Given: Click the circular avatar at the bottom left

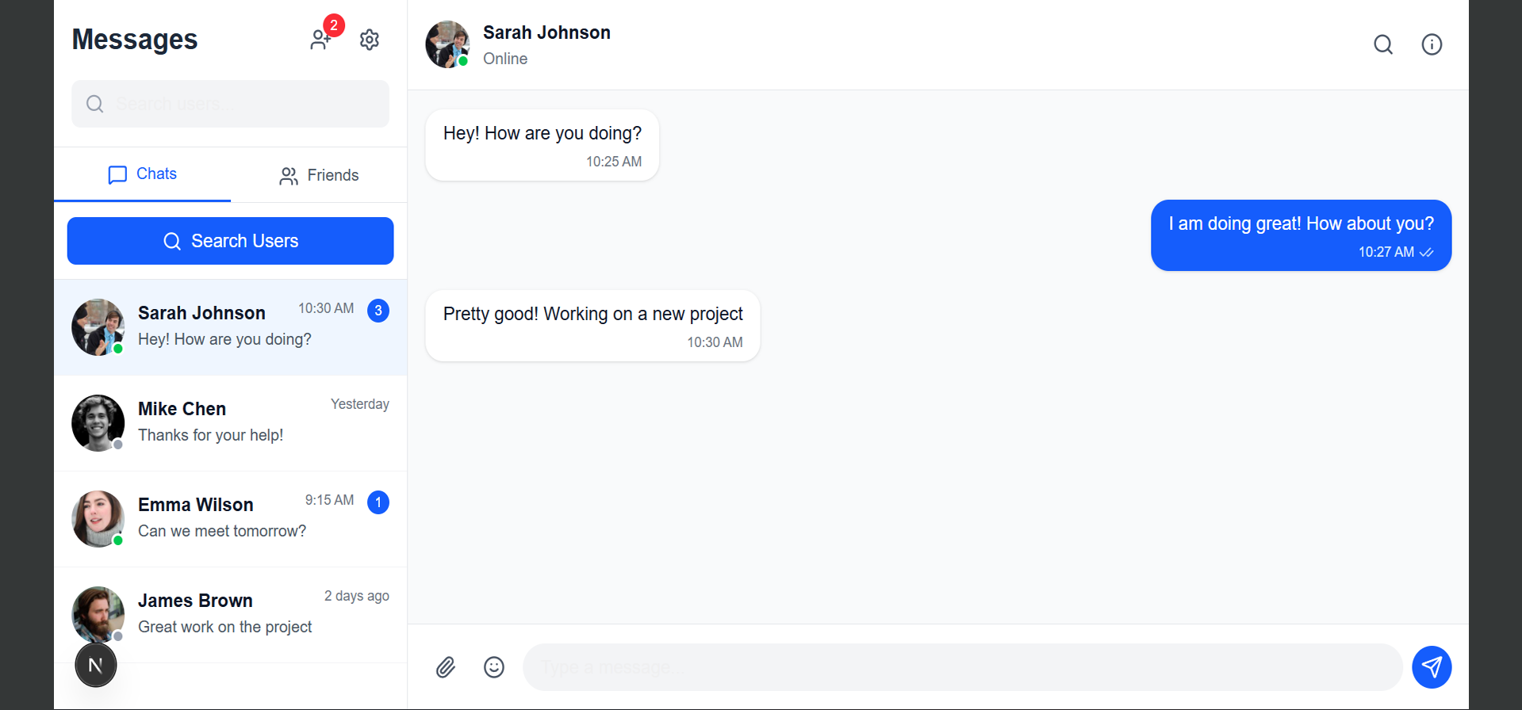Looking at the screenshot, I should point(95,665).
